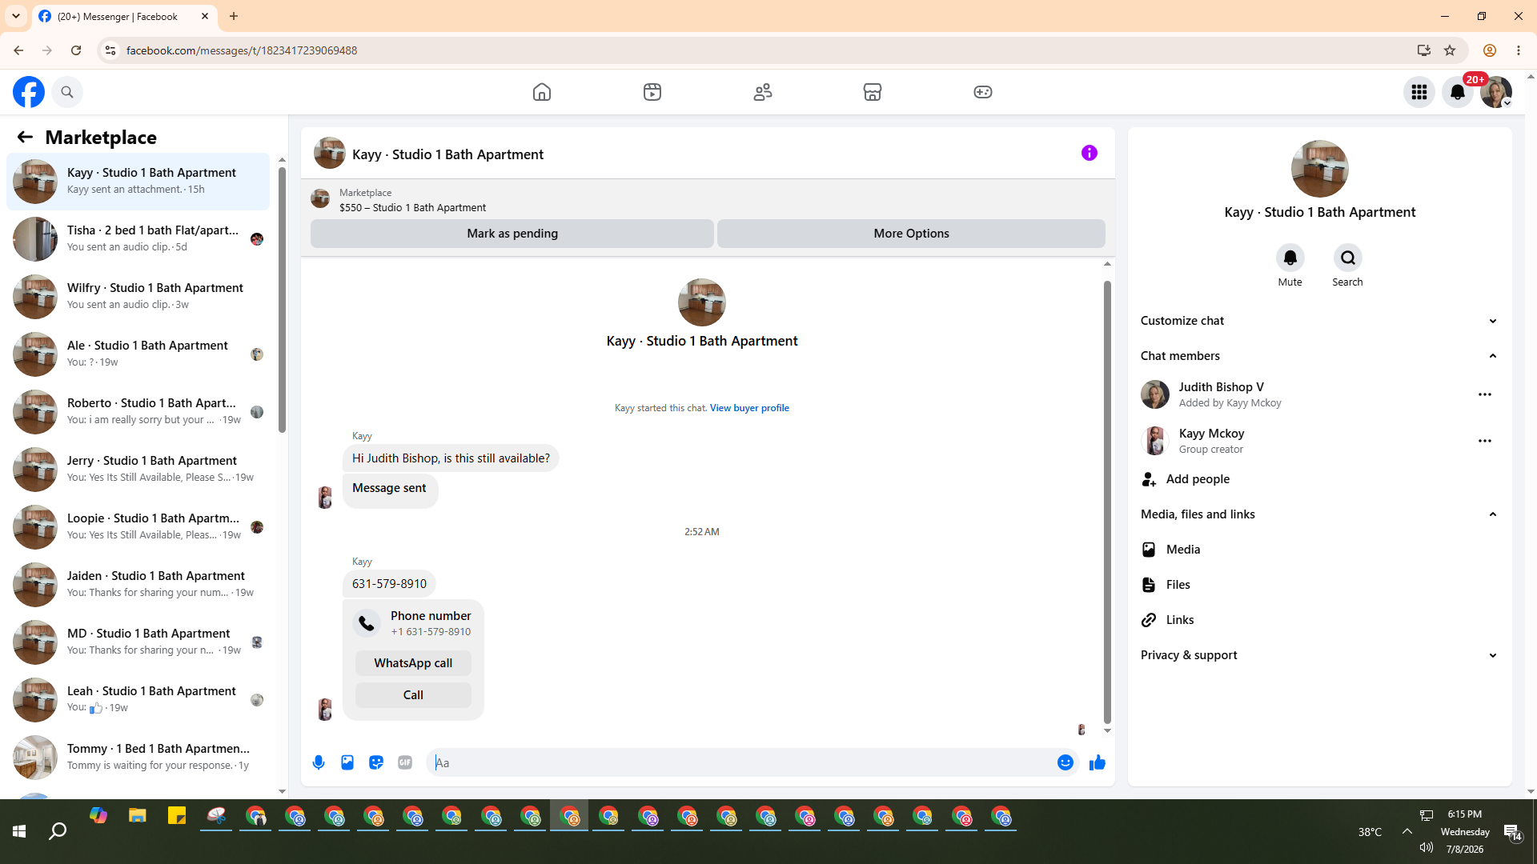Open Tommy 1 Bed 1 Bath chat
This screenshot has height=864, width=1537.
coord(138,758)
